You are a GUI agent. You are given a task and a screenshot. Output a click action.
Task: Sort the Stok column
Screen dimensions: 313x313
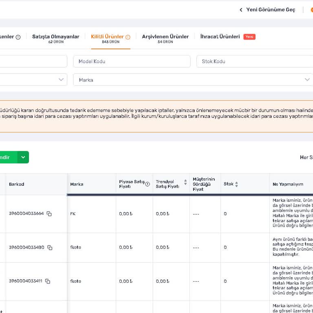[x=236, y=184]
